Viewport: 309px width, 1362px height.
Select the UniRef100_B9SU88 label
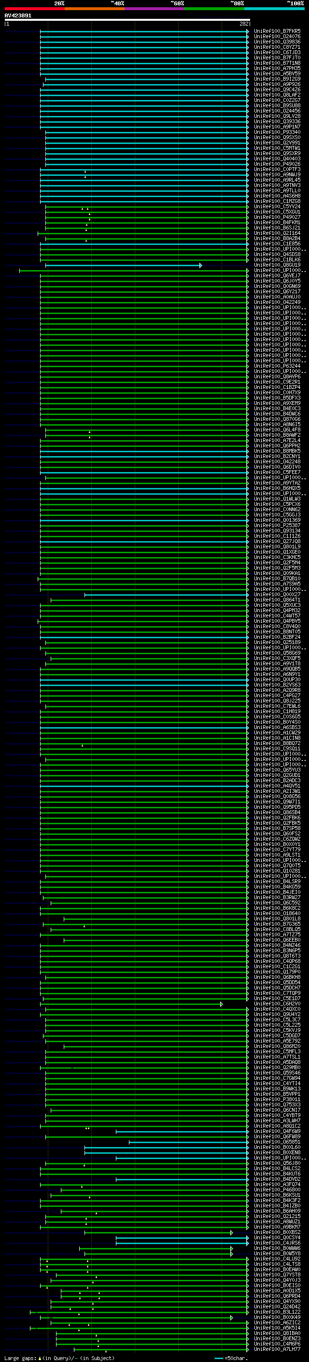tap(277, 106)
